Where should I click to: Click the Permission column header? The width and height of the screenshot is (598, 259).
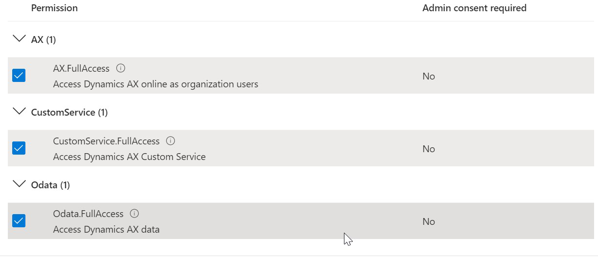tap(54, 8)
